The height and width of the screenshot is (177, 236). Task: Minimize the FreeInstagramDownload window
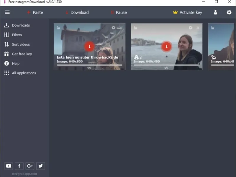[x=204, y=2]
